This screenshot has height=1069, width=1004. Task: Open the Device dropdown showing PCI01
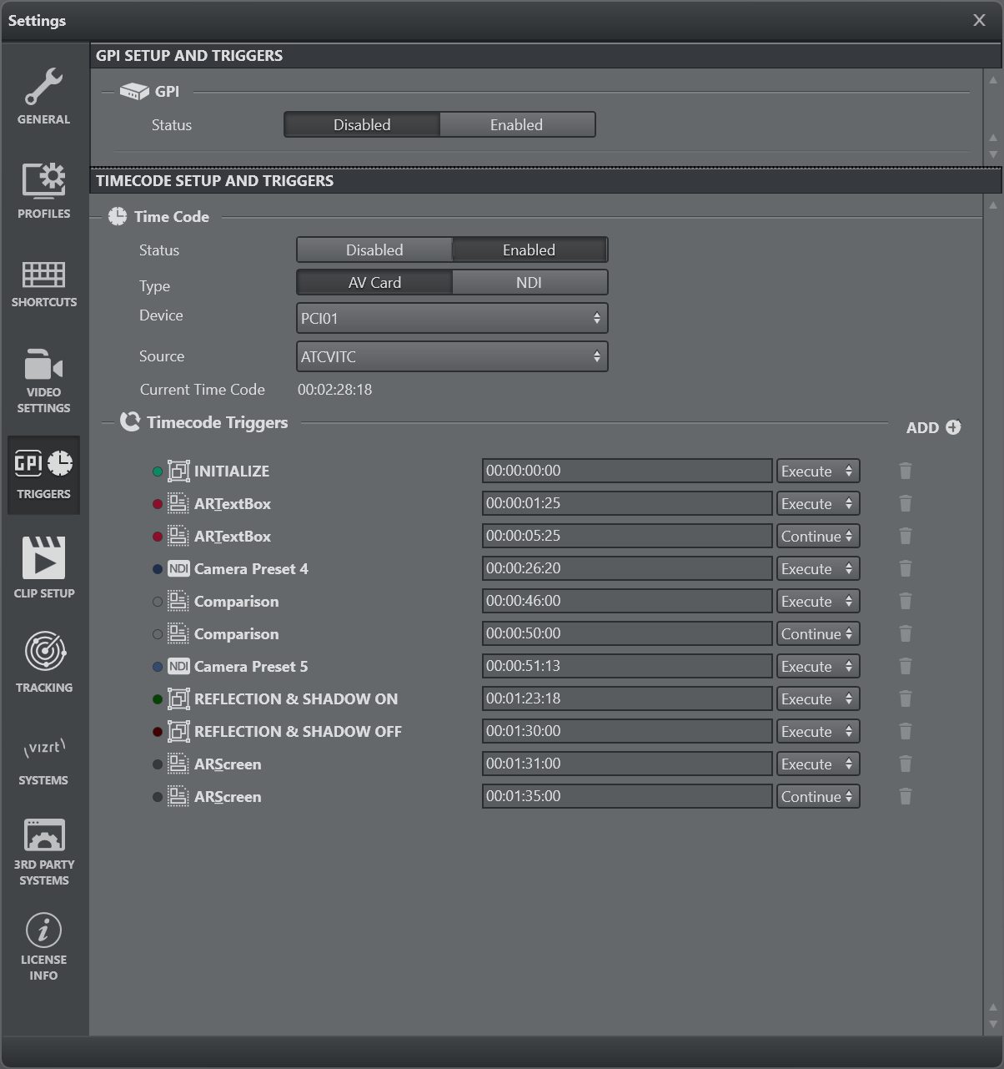pyautogui.click(x=452, y=319)
